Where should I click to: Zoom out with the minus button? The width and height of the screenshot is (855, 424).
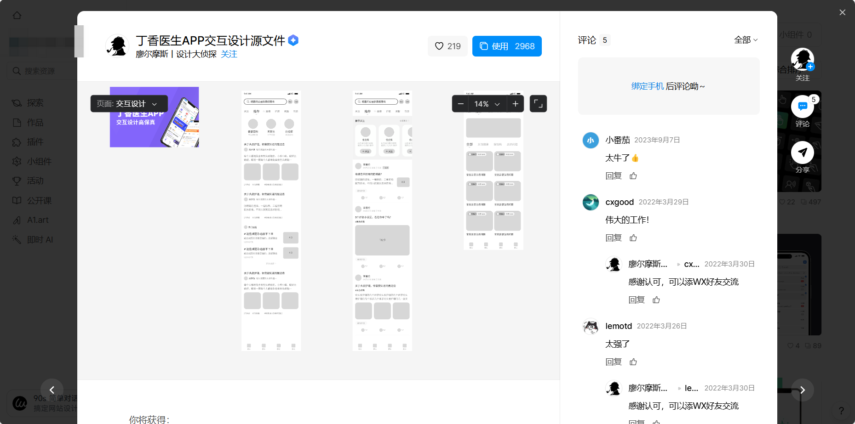460,104
